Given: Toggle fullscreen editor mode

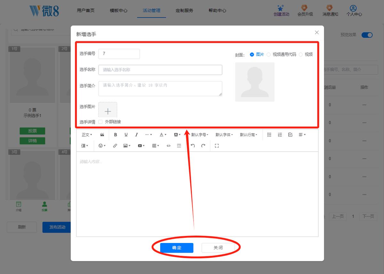Looking at the screenshot, I should (217, 146).
